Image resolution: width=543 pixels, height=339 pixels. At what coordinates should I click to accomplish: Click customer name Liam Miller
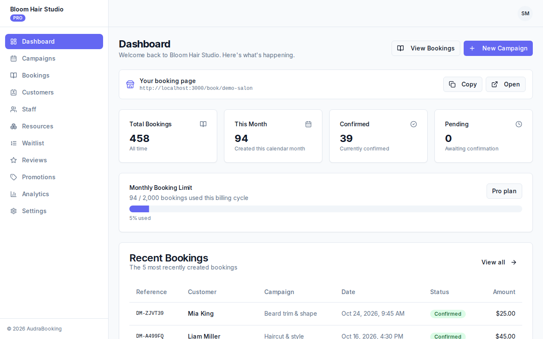(x=204, y=336)
